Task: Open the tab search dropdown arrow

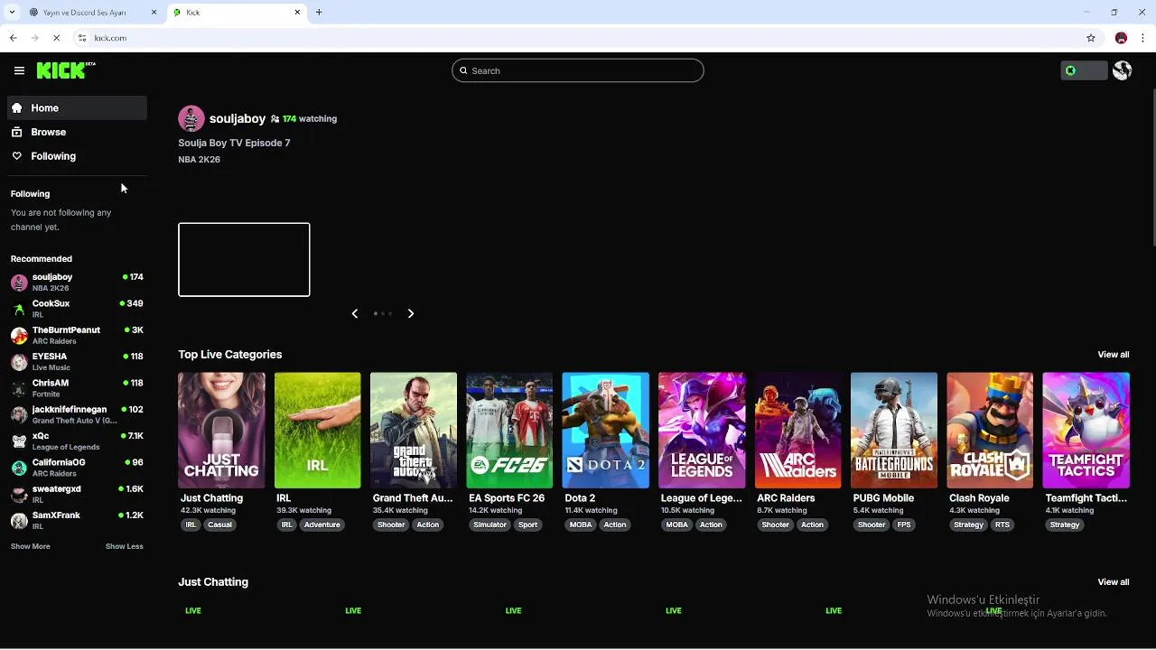Action: click(12, 13)
